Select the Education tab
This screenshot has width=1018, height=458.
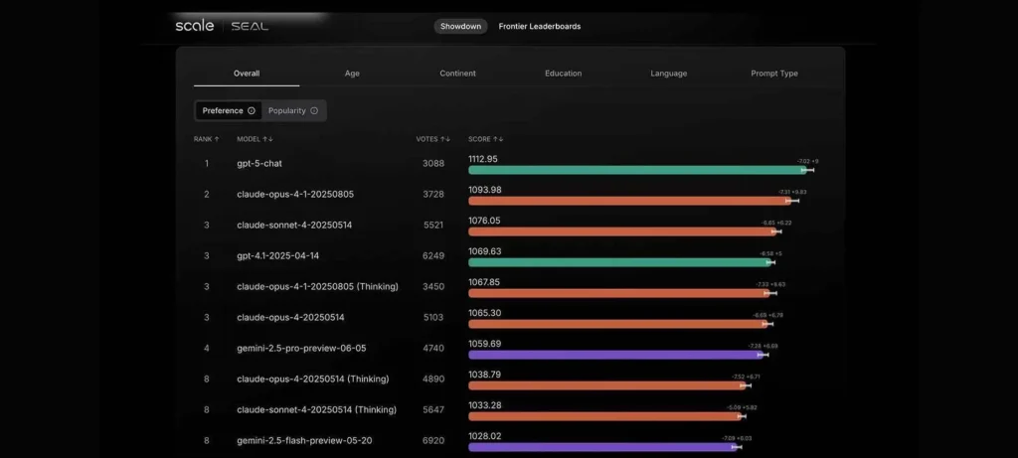tap(563, 74)
